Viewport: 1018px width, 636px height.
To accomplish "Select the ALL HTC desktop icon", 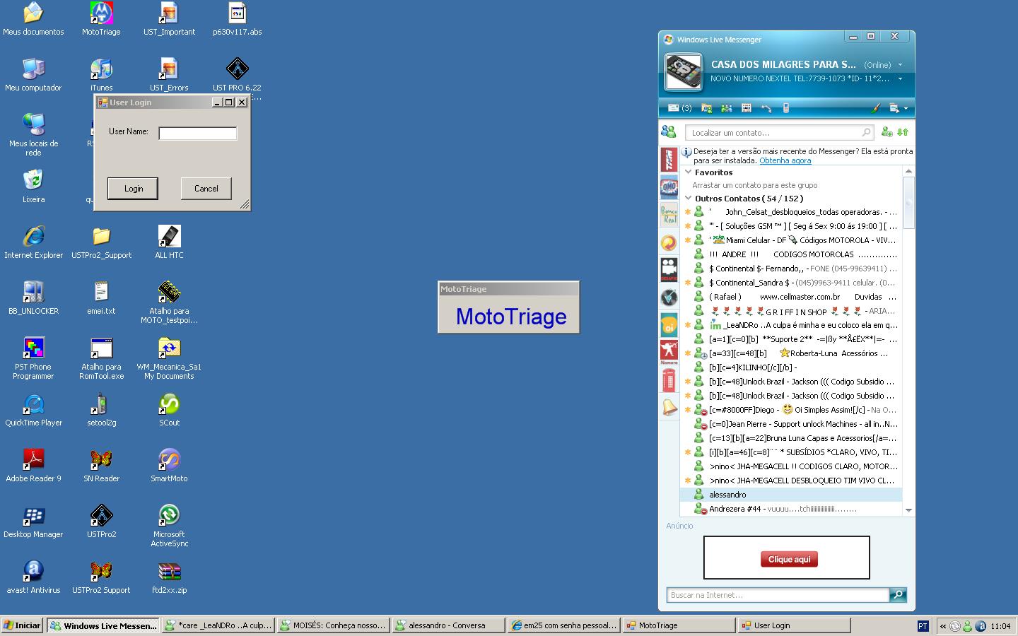I will point(169,242).
